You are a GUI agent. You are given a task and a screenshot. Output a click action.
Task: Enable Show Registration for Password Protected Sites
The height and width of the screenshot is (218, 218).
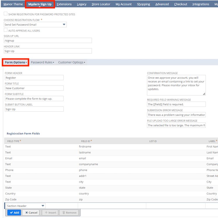[x=6, y=14]
